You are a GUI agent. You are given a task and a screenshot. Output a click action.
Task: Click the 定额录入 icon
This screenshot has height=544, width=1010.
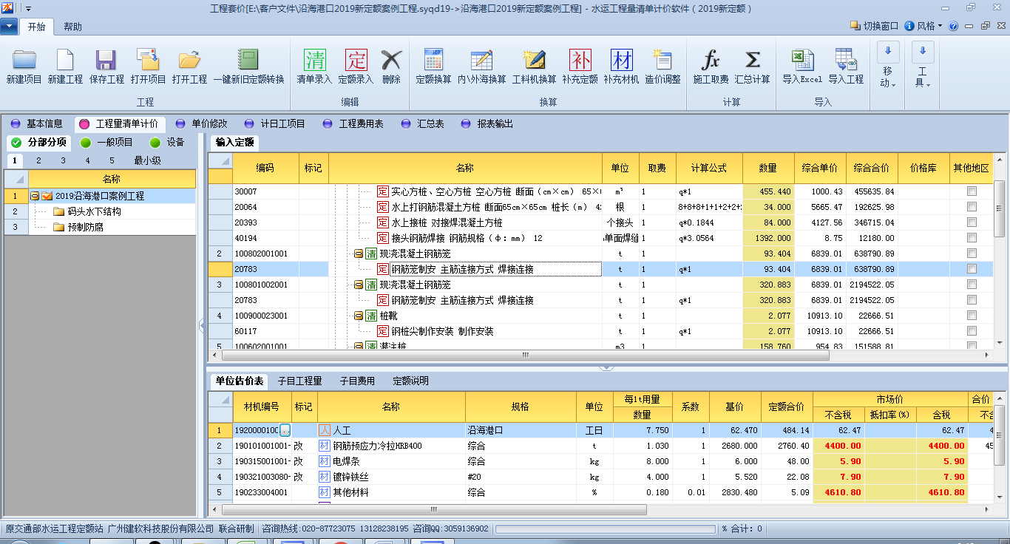click(x=356, y=60)
